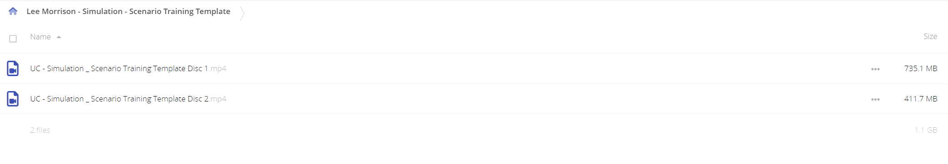Click the .mp4 extension of Disc 2

click(218, 99)
